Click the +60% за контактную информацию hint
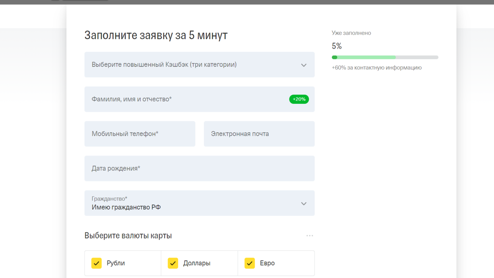The width and height of the screenshot is (494, 278). [x=377, y=68]
